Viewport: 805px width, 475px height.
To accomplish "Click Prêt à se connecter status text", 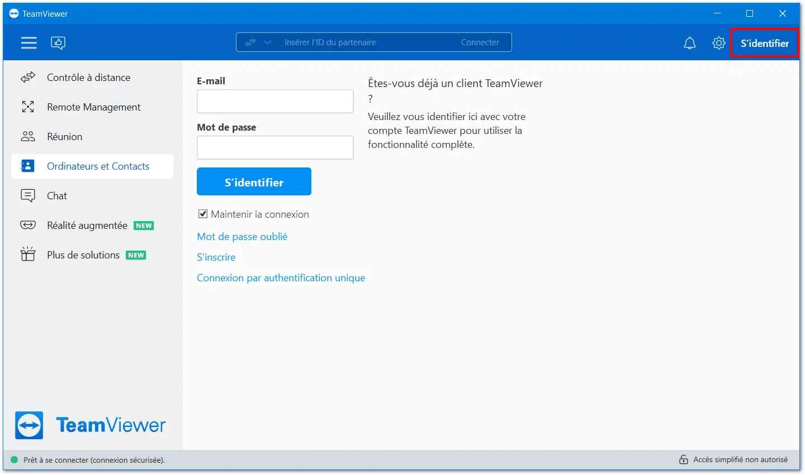I will coord(94,460).
